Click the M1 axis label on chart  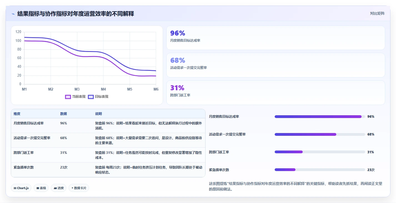pyautogui.click(x=24, y=89)
